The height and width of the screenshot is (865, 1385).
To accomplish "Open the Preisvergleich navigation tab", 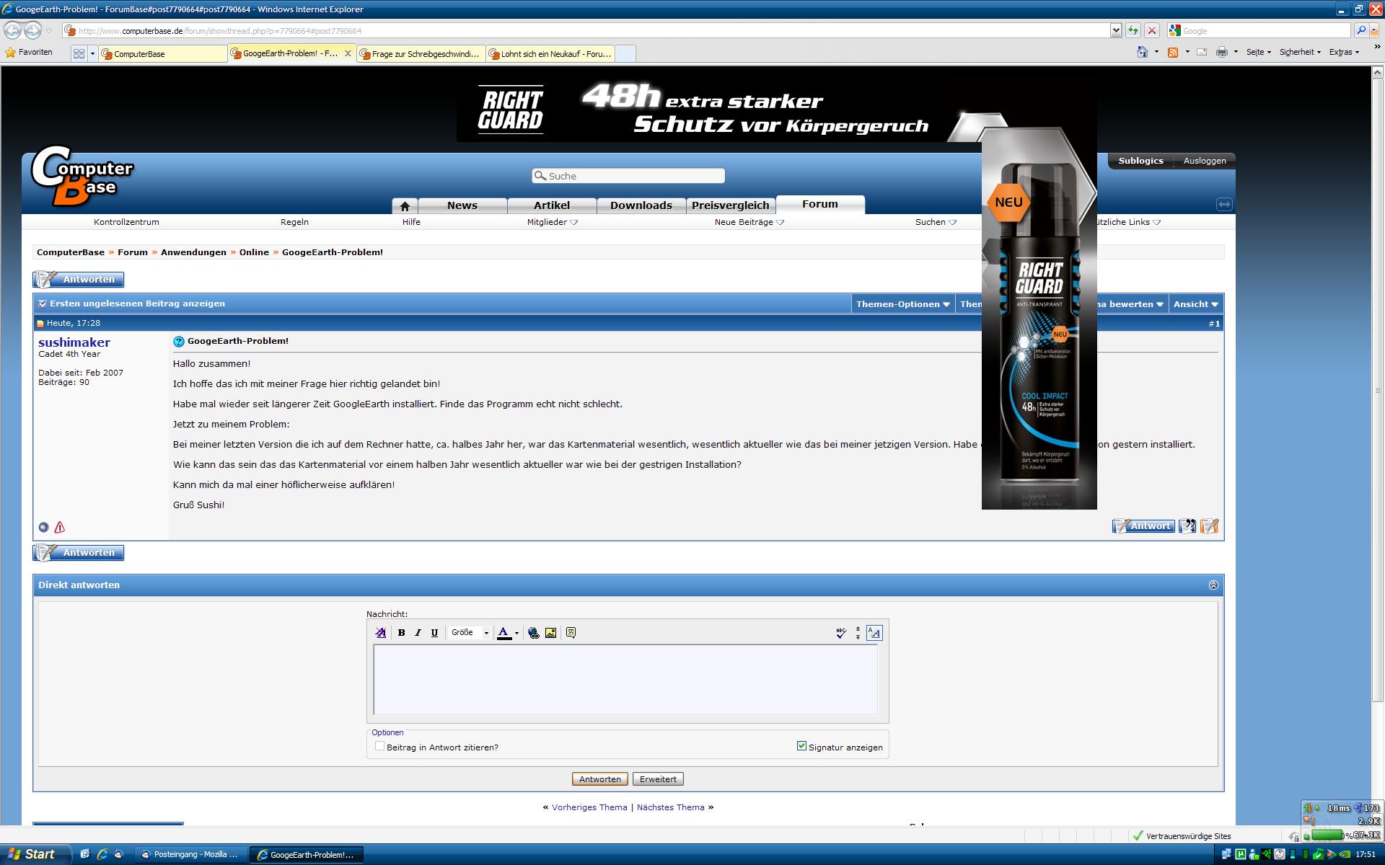I will [x=730, y=205].
